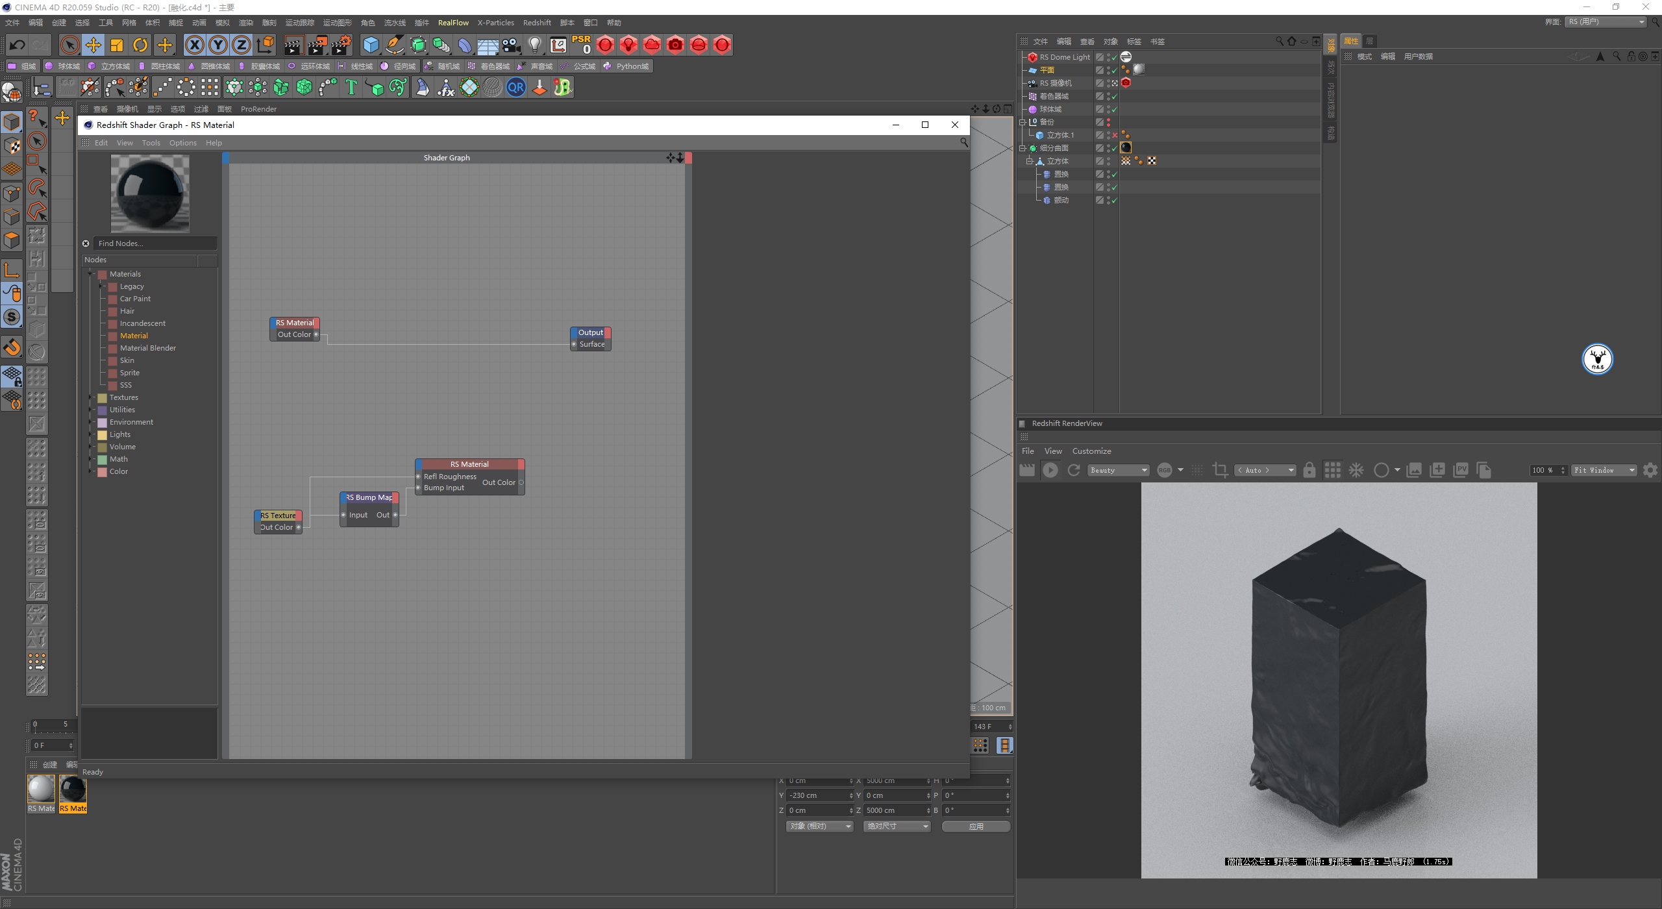The height and width of the screenshot is (909, 1662).
Task: Open the Fit Window zoom dropdown
Action: click(x=1604, y=470)
